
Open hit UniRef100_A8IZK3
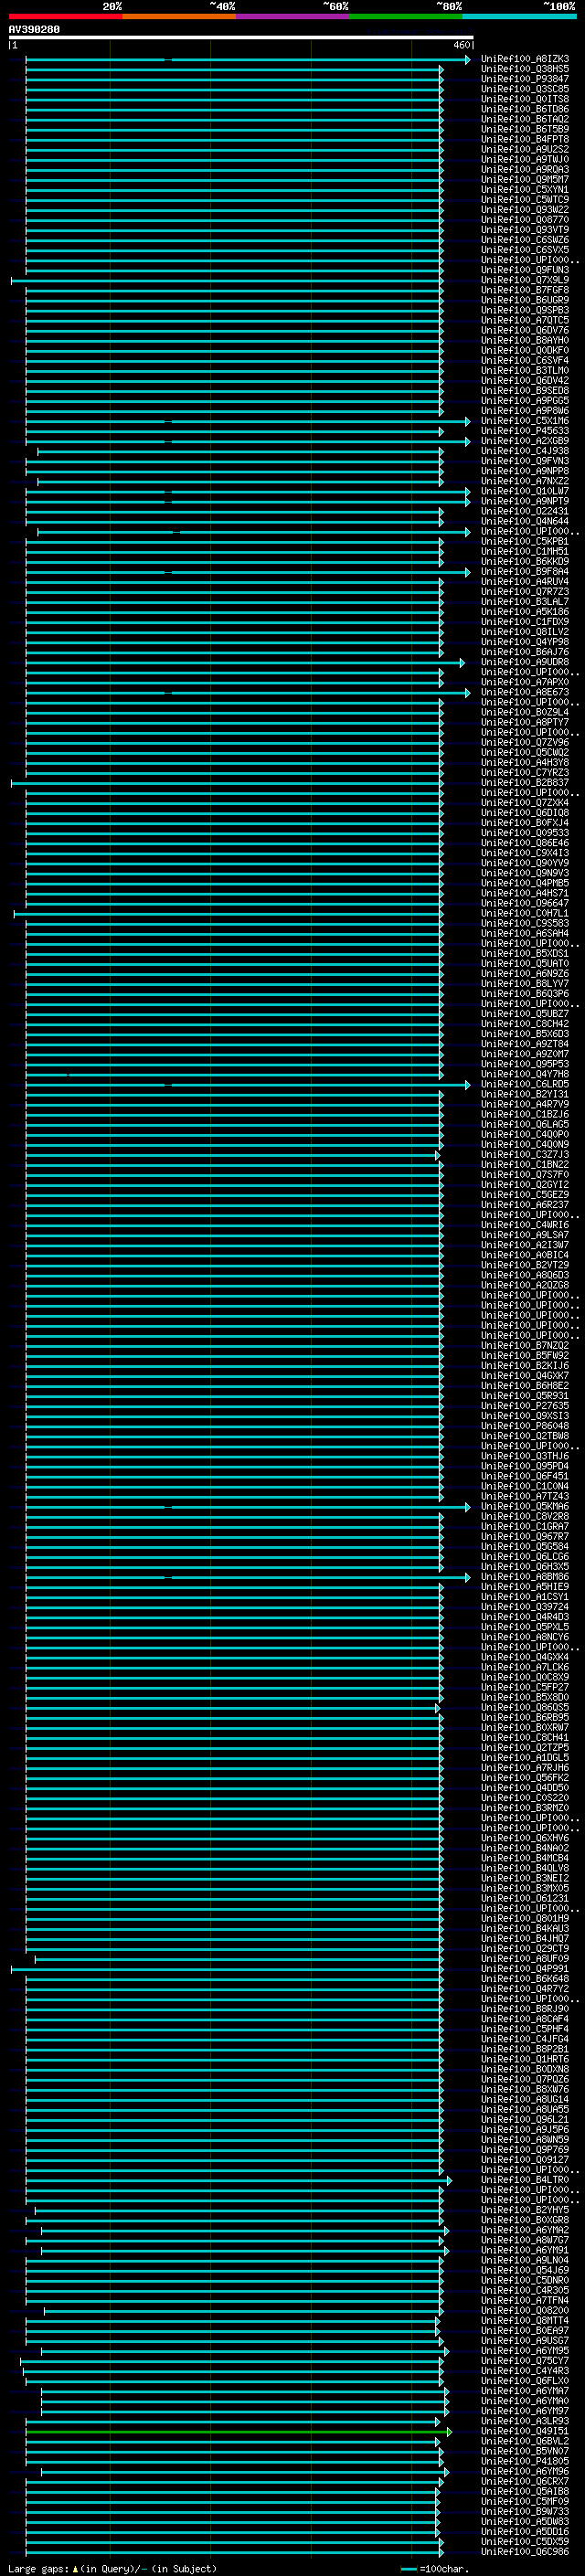[525, 59]
